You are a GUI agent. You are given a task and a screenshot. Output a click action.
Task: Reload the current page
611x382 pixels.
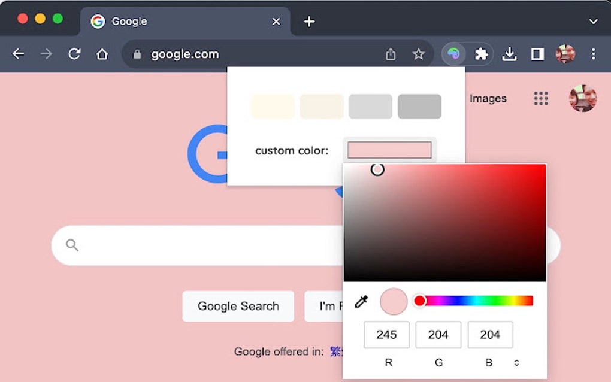click(x=74, y=54)
